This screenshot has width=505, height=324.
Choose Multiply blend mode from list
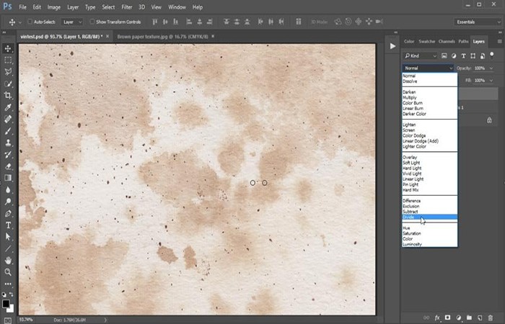410,97
